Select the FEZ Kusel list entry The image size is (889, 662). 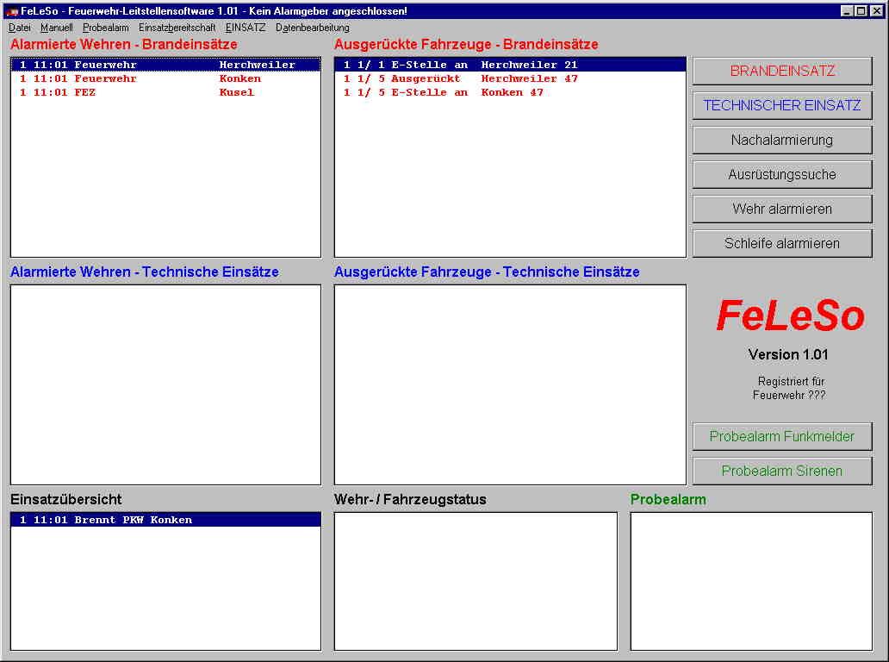click(x=138, y=92)
